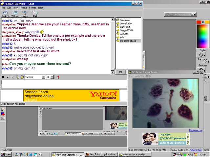This screenshot has height=157, width=210.
Task: Click the webcam image of auntyalias
Action: 165,103
